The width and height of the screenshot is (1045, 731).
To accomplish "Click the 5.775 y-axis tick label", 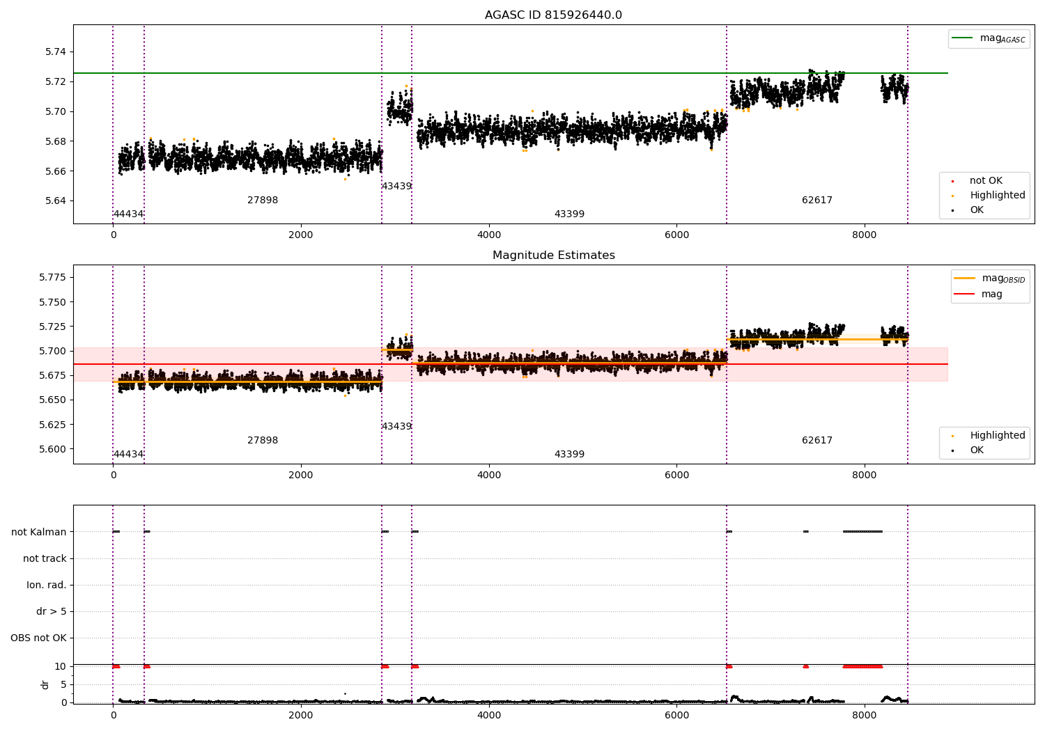I will coord(53,278).
